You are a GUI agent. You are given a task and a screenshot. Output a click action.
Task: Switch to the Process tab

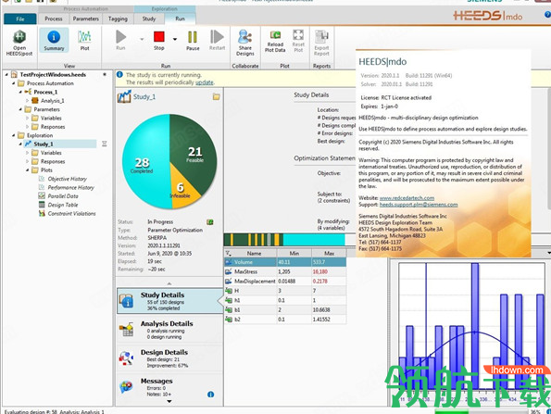click(54, 19)
